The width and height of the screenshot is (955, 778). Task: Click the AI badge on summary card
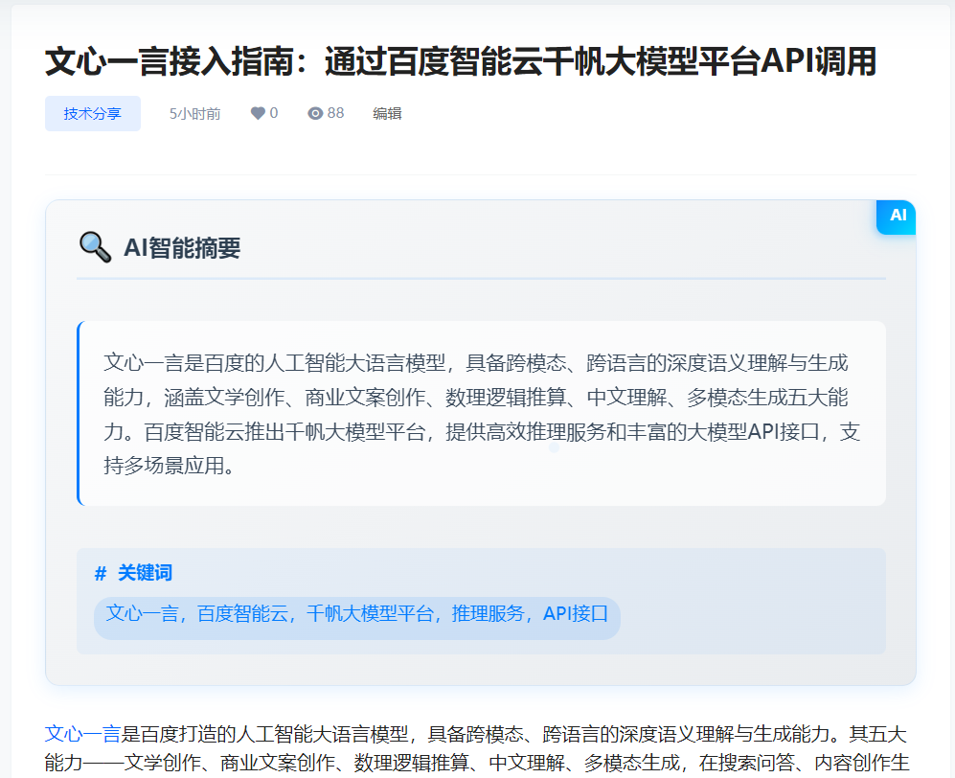pyautogui.click(x=897, y=216)
